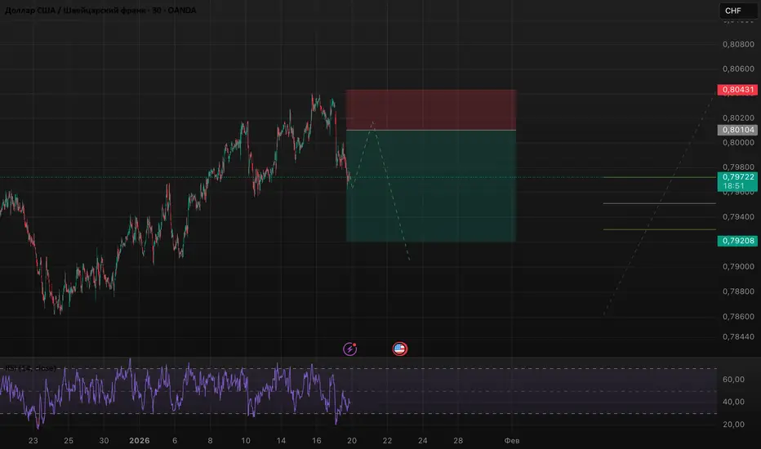Click the CHF currency button

coord(738,11)
